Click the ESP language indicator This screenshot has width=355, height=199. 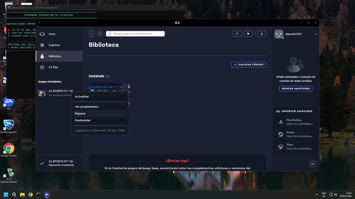click(324, 195)
